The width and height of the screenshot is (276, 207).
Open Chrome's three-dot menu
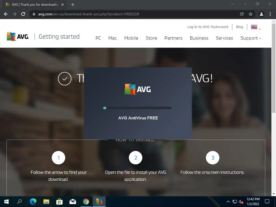tap(270, 14)
